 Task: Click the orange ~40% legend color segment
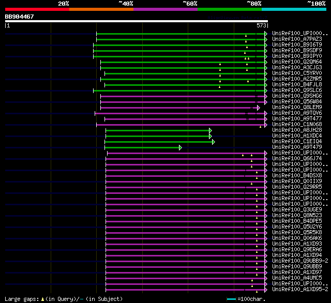pyautogui.click(x=101, y=9)
